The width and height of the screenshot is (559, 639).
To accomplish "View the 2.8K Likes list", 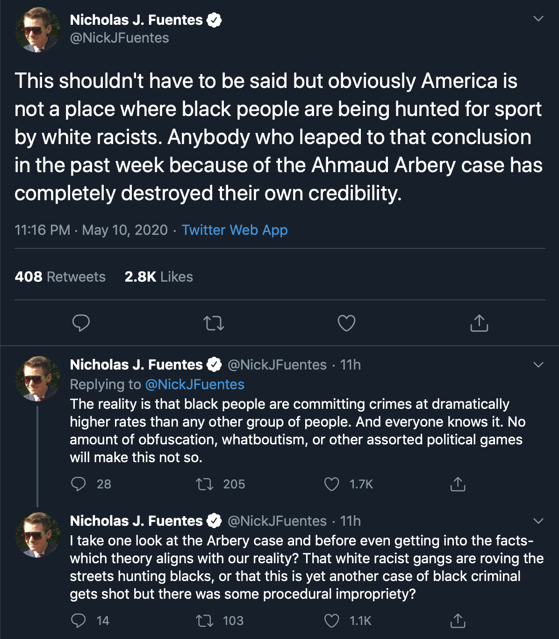I will pyautogui.click(x=159, y=277).
